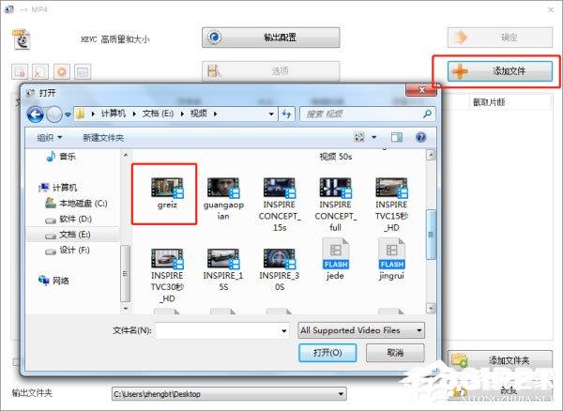Select 网络 in the navigation pane

tap(53, 281)
